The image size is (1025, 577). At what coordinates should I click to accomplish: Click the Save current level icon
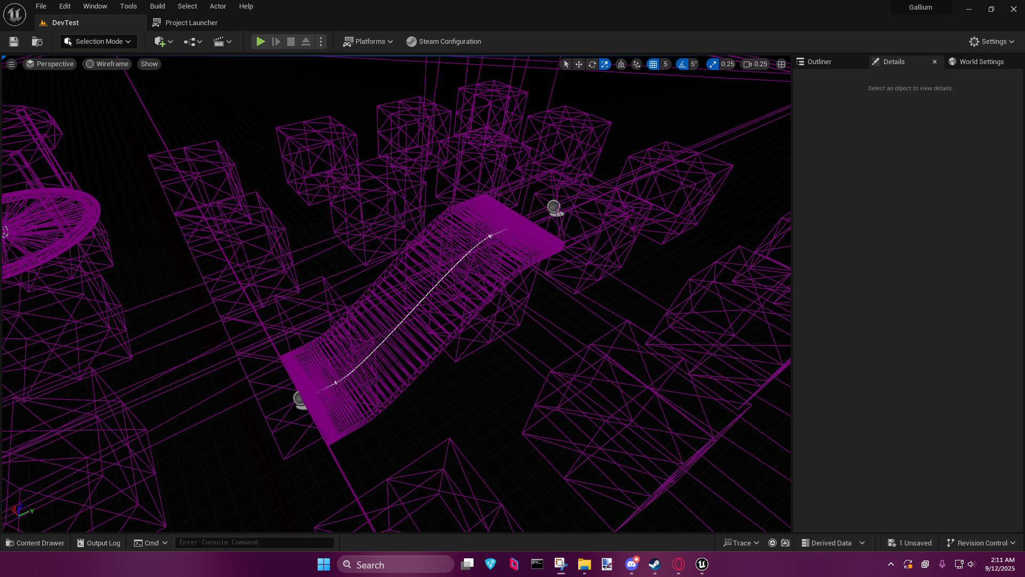14,42
